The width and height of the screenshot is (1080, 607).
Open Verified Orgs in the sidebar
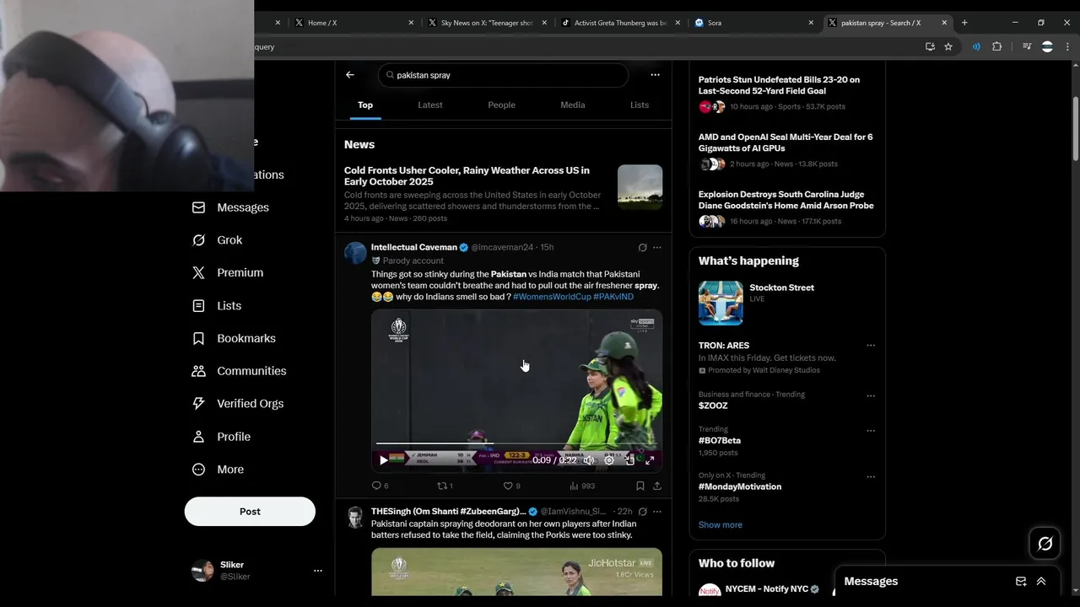pyautogui.click(x=237, y=404)
